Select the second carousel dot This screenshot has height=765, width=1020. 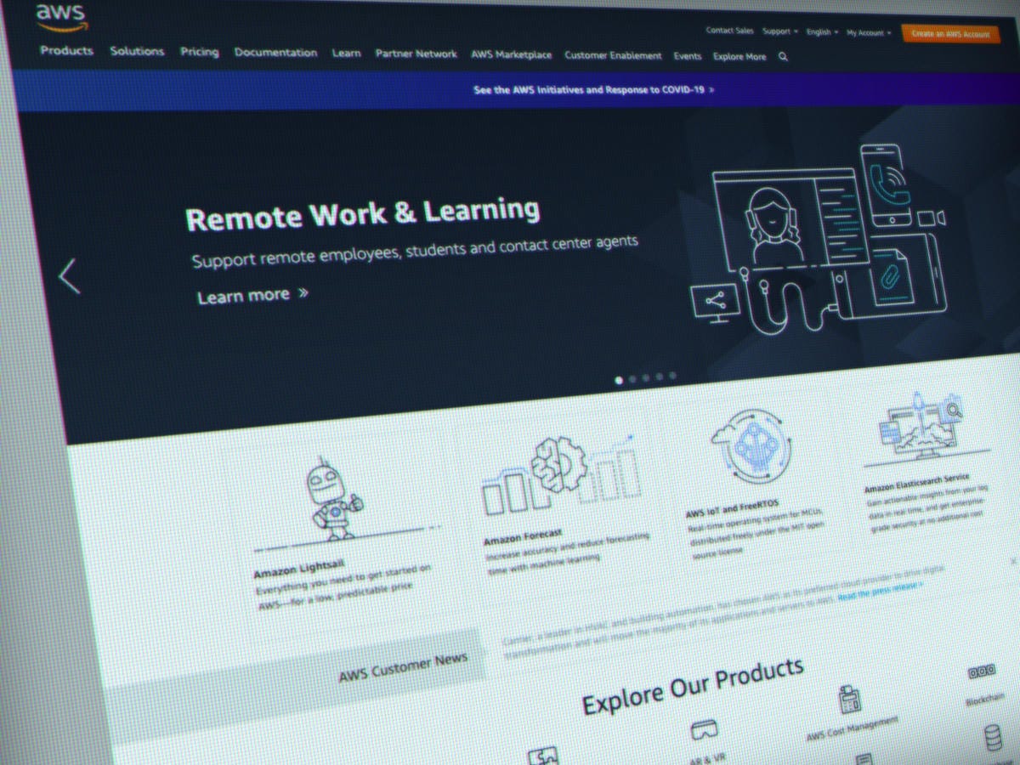[x=632, y=379]
